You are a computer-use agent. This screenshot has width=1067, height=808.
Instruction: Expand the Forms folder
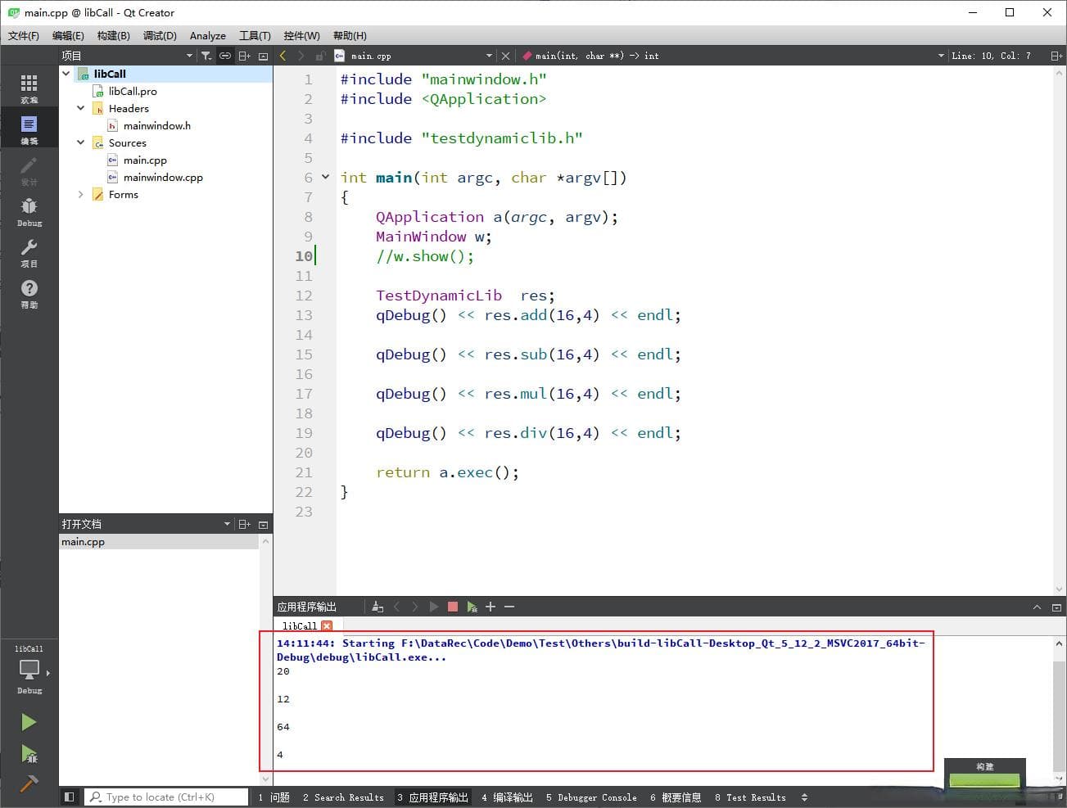pyautogui.click(x=80, y=194)
